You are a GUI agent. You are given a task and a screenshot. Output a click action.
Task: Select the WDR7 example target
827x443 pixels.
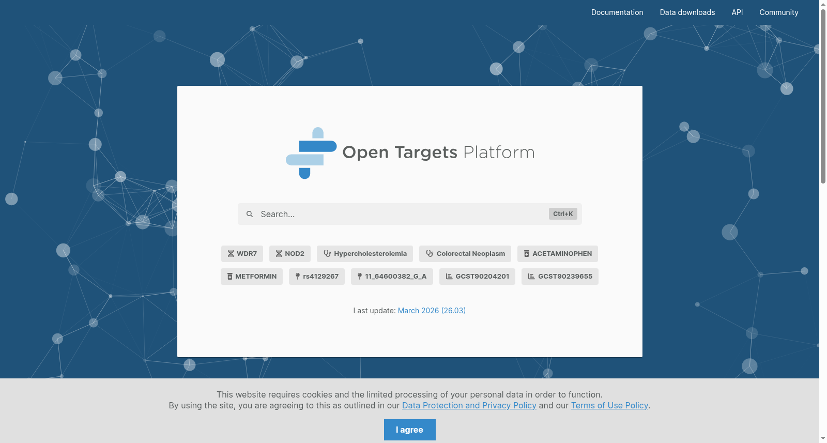(242, 254)
